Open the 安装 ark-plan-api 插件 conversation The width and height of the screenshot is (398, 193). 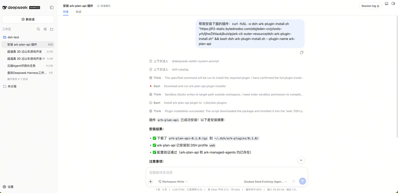[28, 45]
